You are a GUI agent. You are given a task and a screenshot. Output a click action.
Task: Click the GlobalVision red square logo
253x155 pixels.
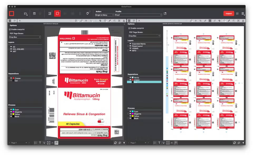(11, 13)
